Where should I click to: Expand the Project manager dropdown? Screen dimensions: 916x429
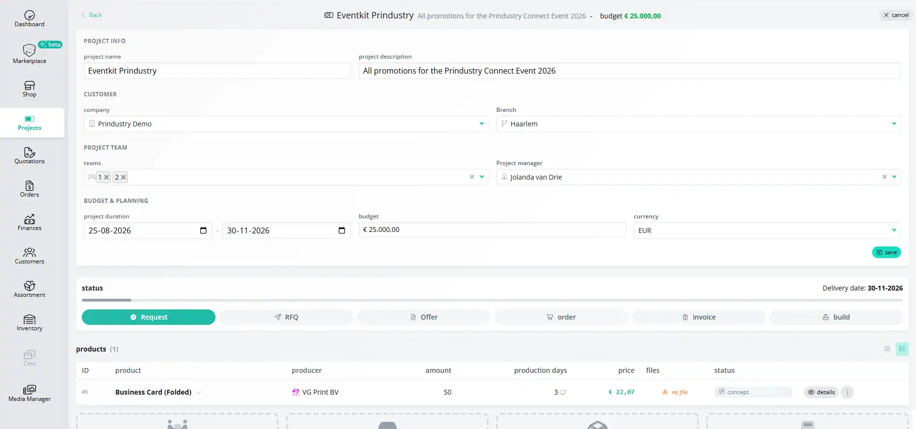click(x=894, y=177)
